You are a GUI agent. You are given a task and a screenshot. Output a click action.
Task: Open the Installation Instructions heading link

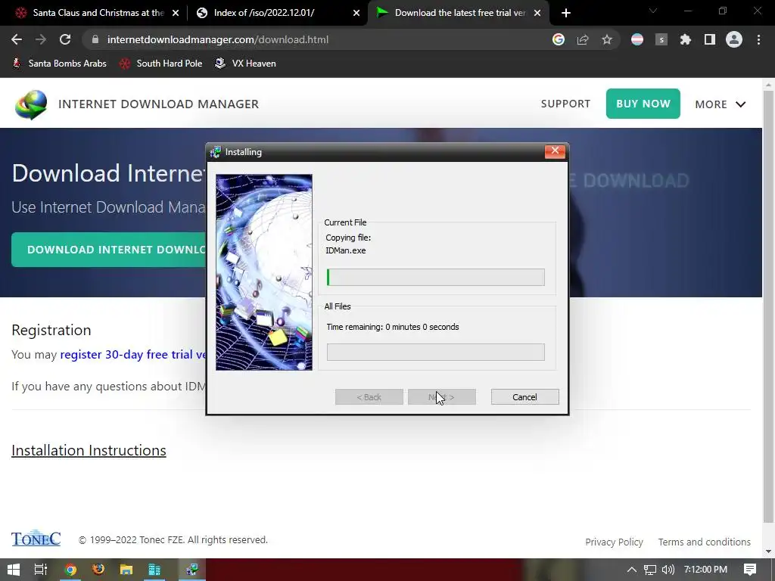89,450
